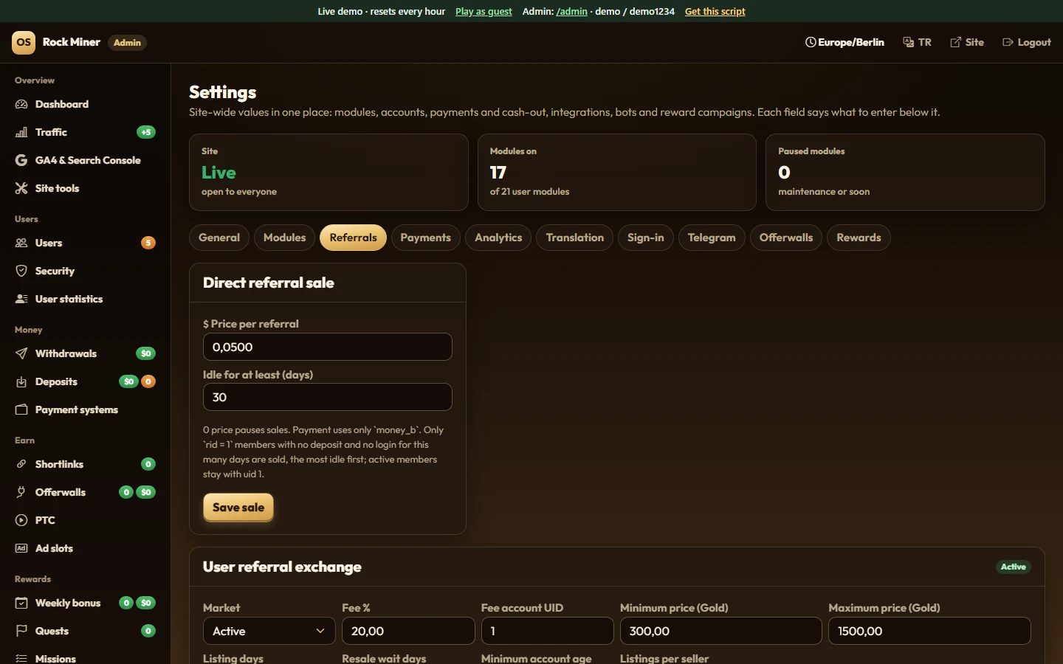Click the Fee % input field
This screenshot has width=1063, height=664.
point(408,631)
